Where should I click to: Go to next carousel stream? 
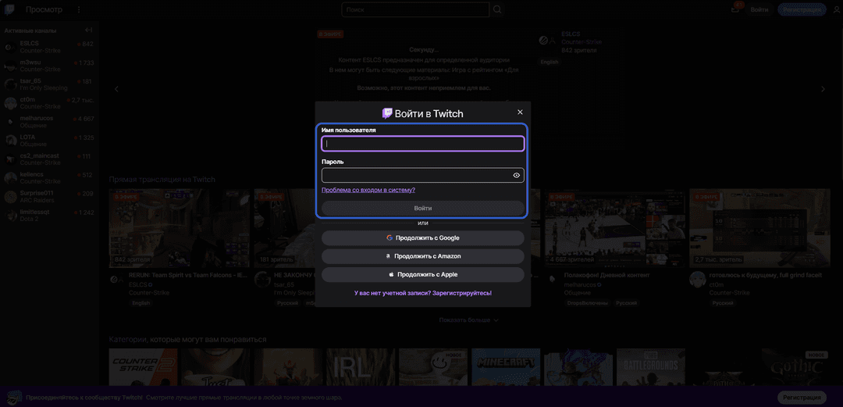tap(823, 89)
